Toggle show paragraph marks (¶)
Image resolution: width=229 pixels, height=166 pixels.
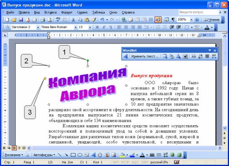(173, 20)
